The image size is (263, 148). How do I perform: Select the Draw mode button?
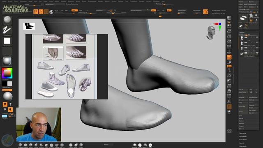point(41,12)
